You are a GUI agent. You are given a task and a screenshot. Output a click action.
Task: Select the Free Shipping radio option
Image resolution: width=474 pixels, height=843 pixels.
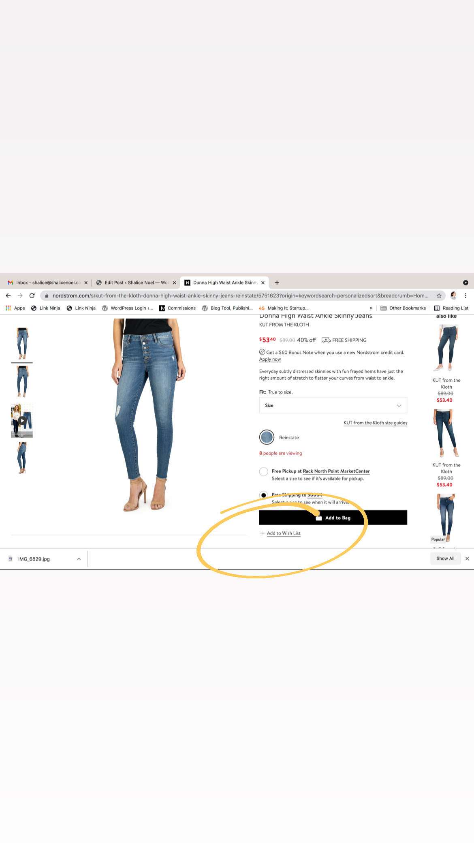pos(264,495)
